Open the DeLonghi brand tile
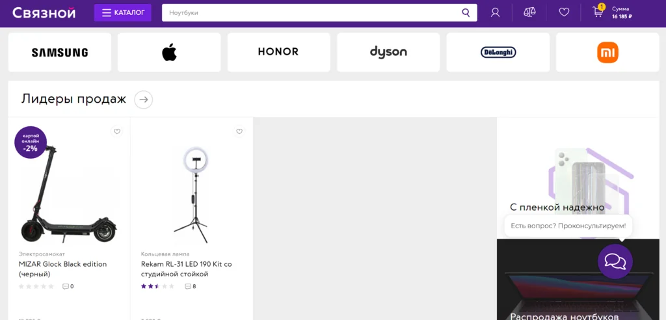Screen dimensions: 666x320 [498, 53]
